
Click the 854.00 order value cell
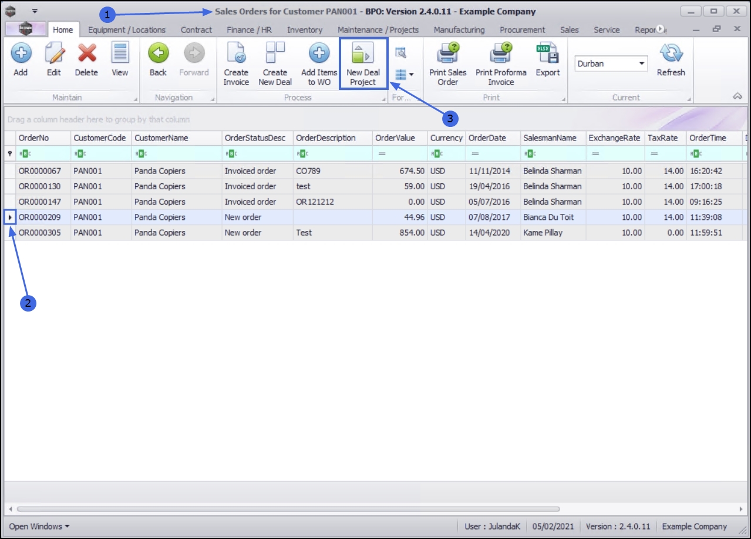tap(400, 232)
